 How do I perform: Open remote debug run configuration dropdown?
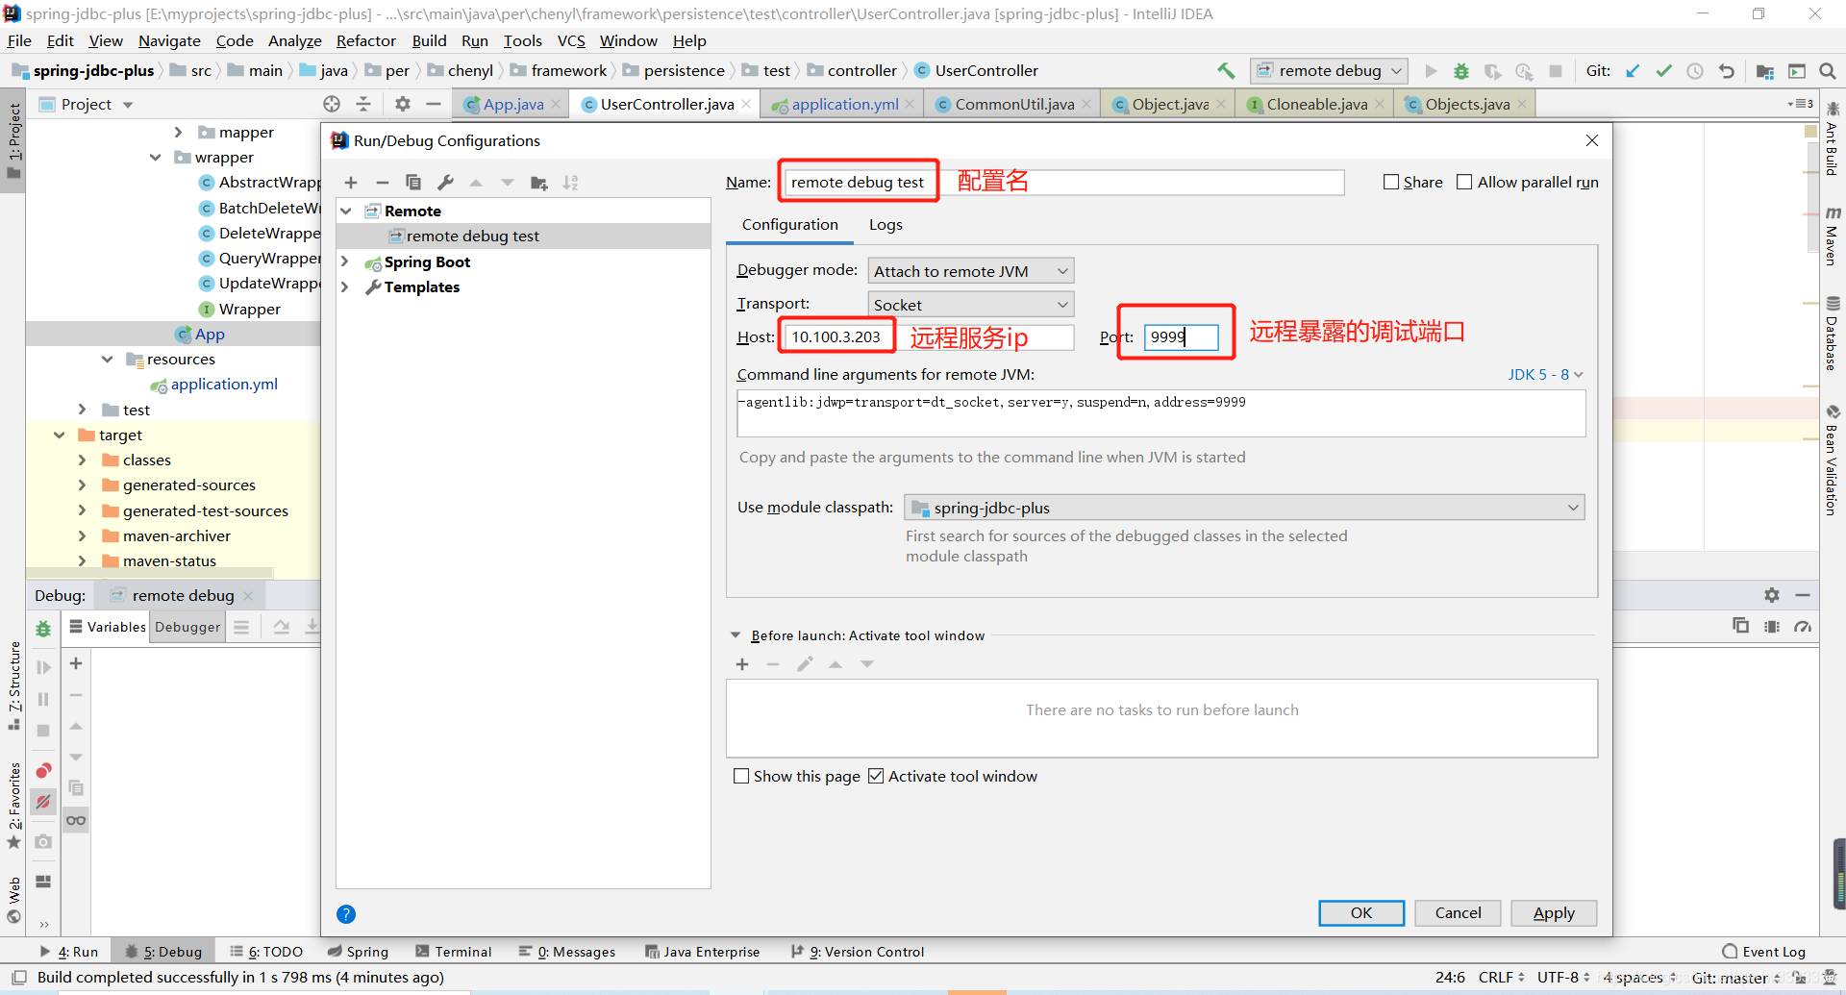point(1329,70)
